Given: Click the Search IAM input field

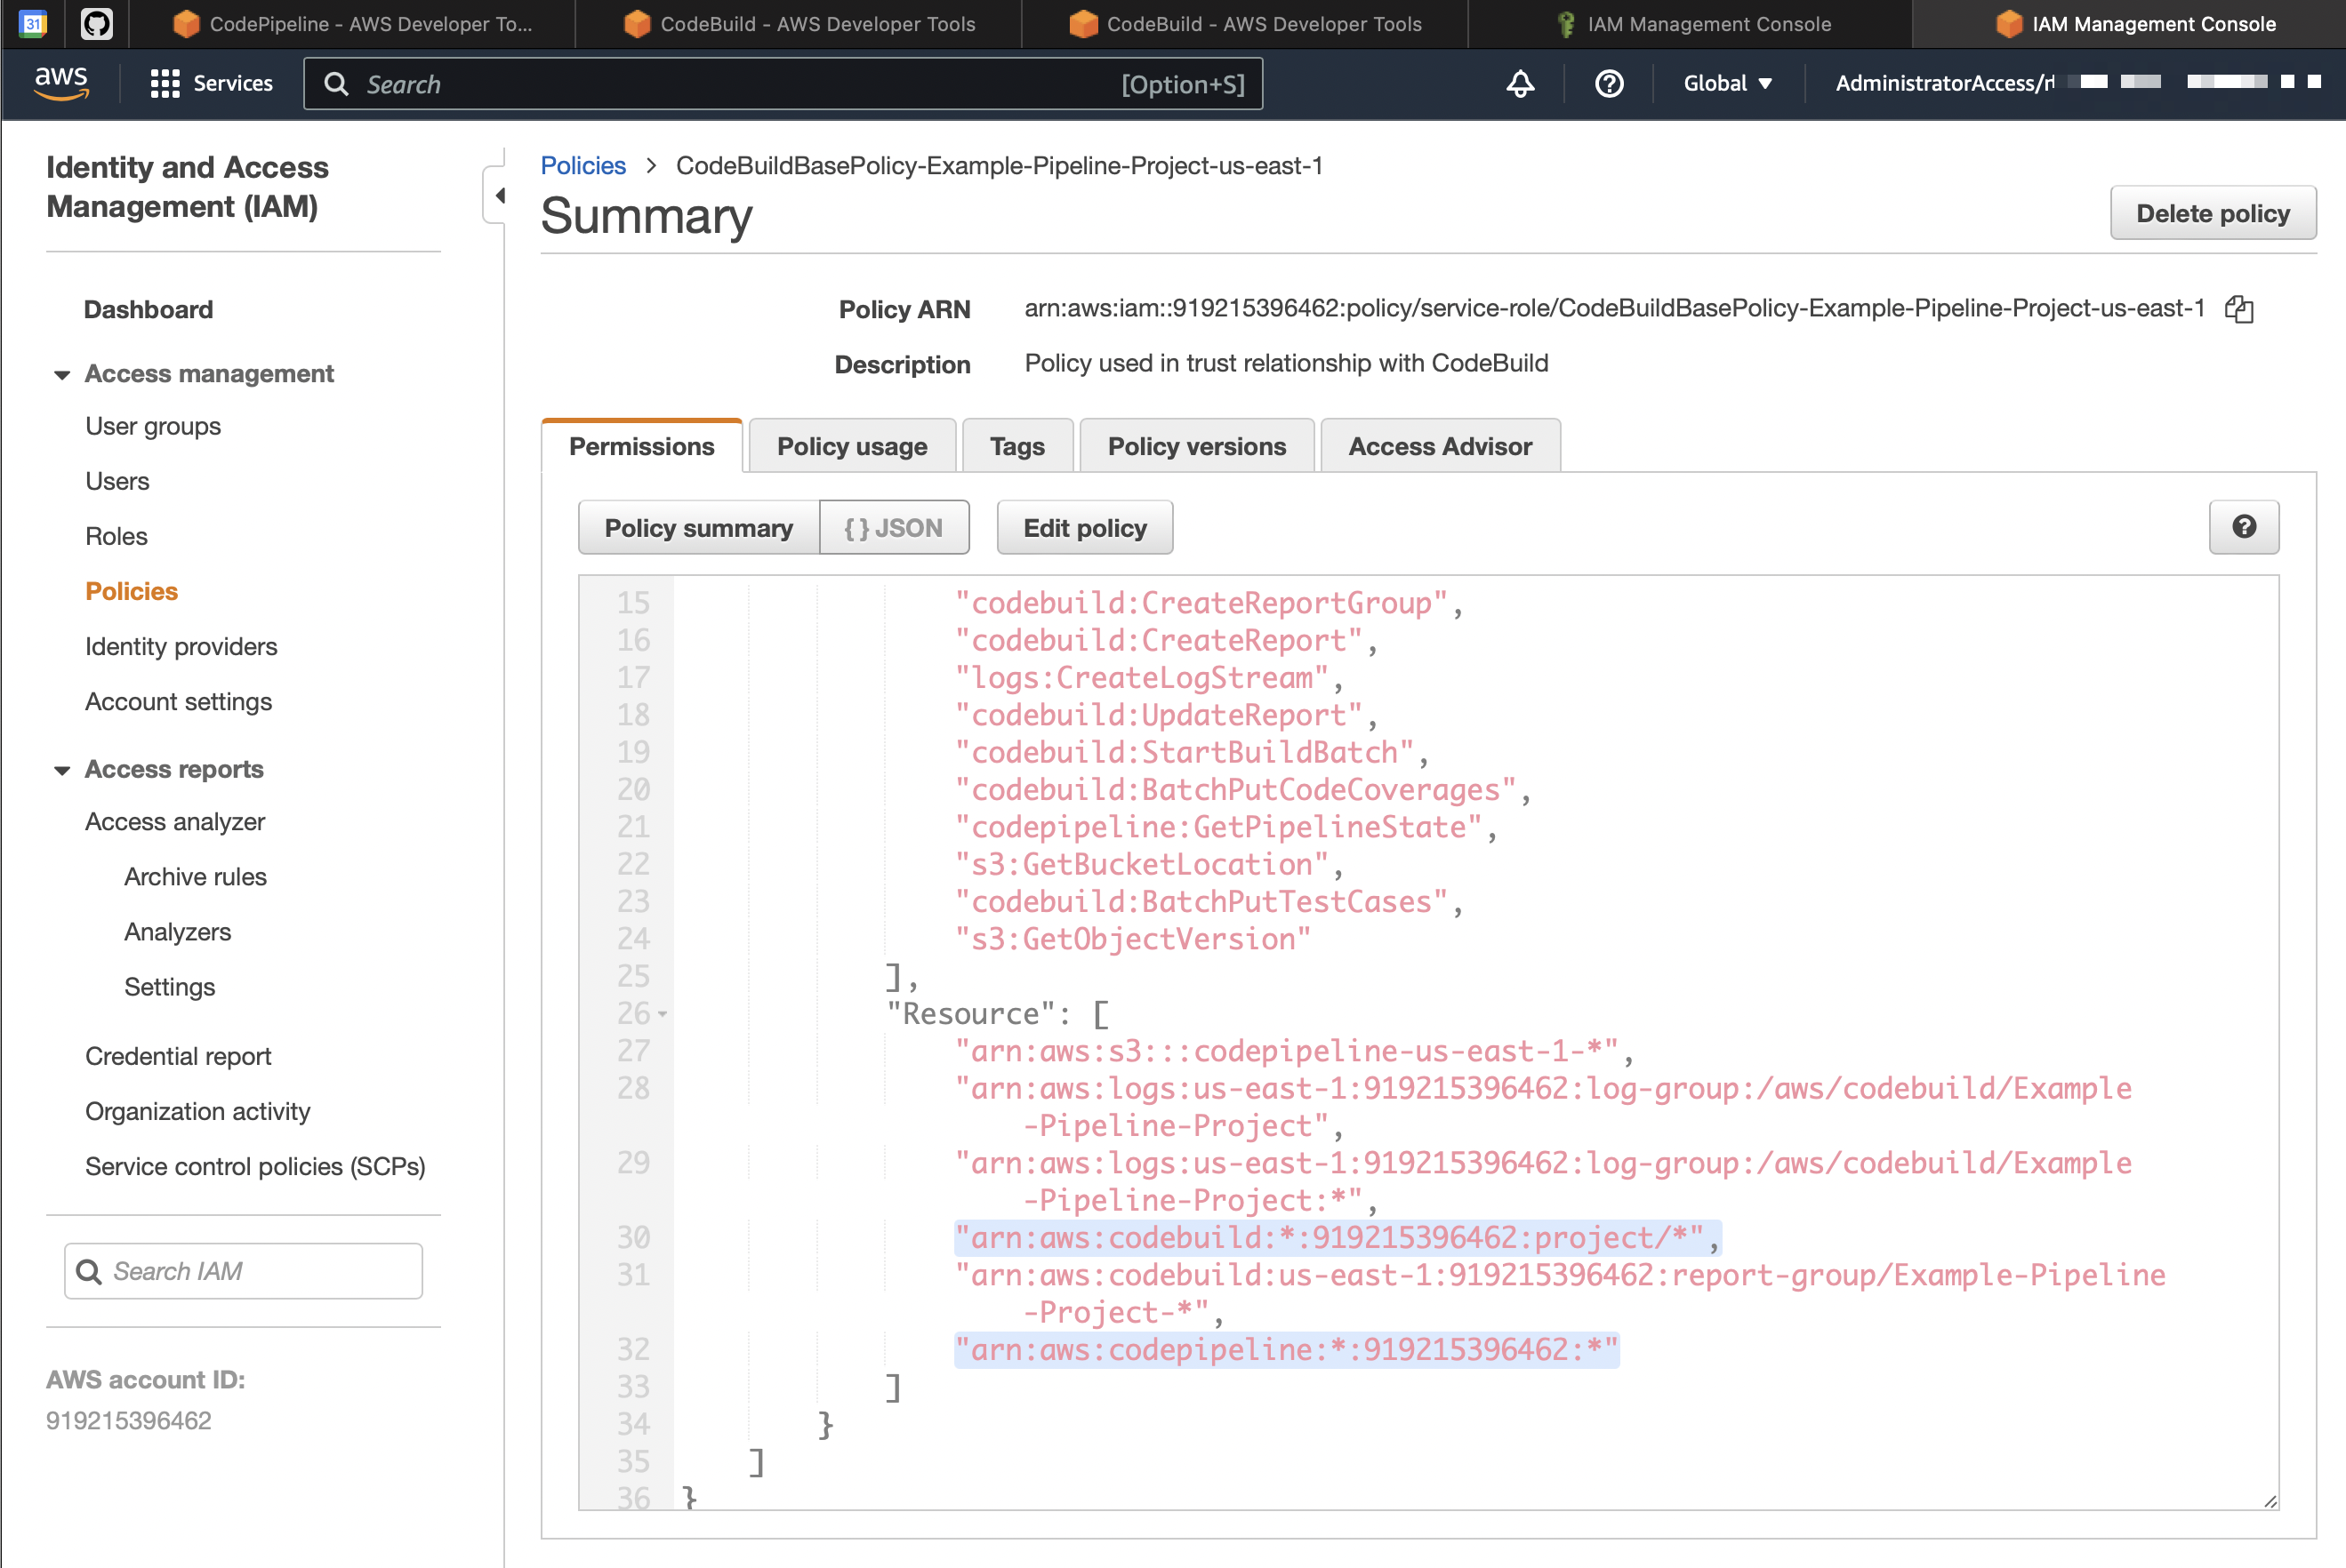Looking at the screenshot, I should coord(244,1270).
